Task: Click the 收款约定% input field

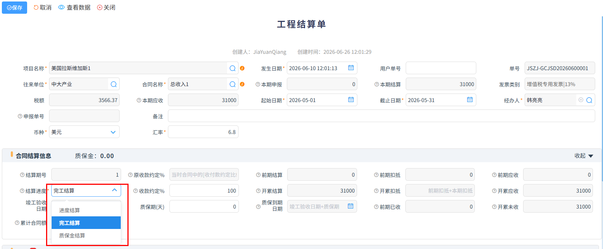Action: [x=204, y=191]
